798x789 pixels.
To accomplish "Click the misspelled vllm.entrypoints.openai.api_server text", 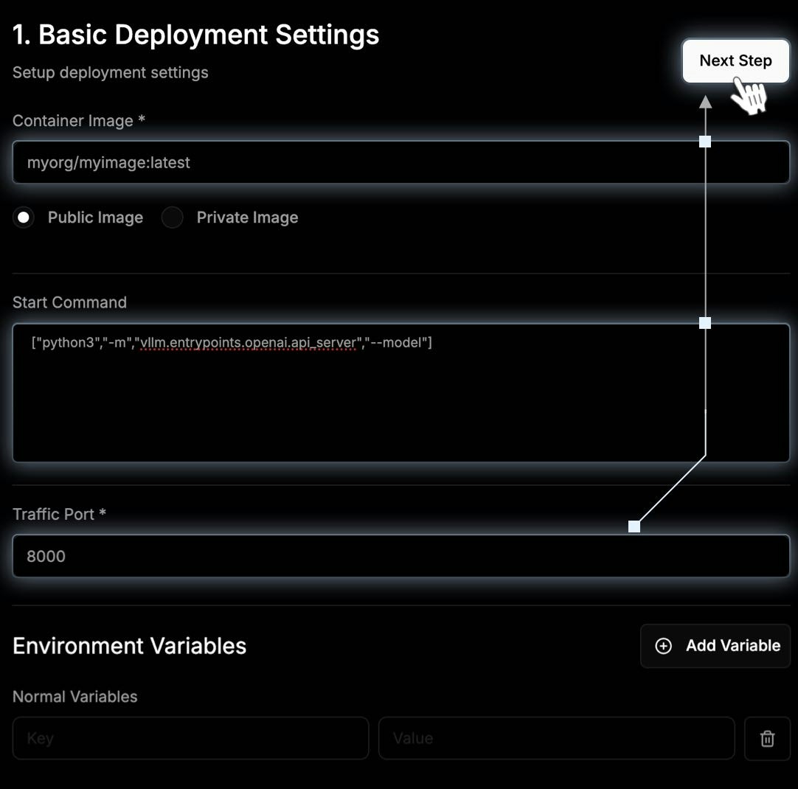I will coord(248,343).
